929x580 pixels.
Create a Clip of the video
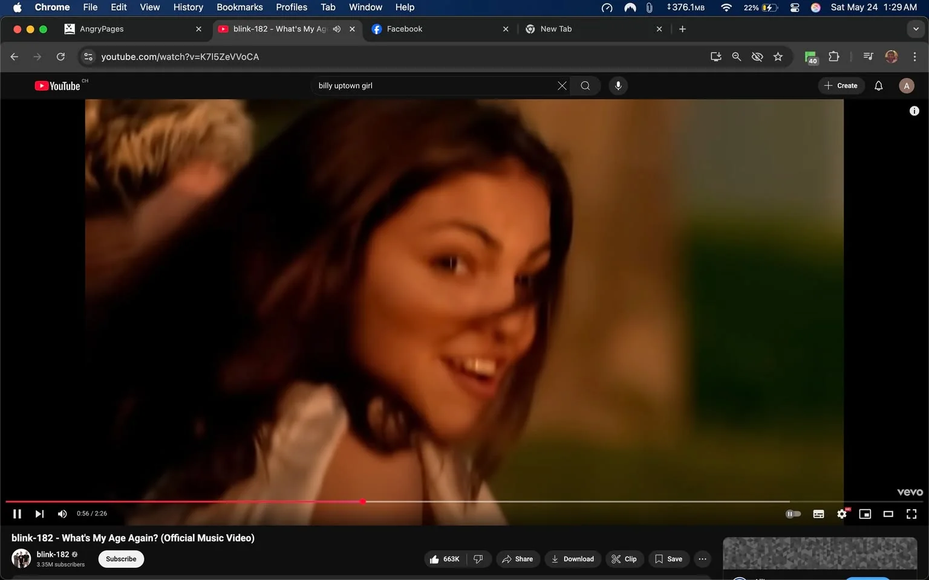pyautogui.click(x=624, y=559)
